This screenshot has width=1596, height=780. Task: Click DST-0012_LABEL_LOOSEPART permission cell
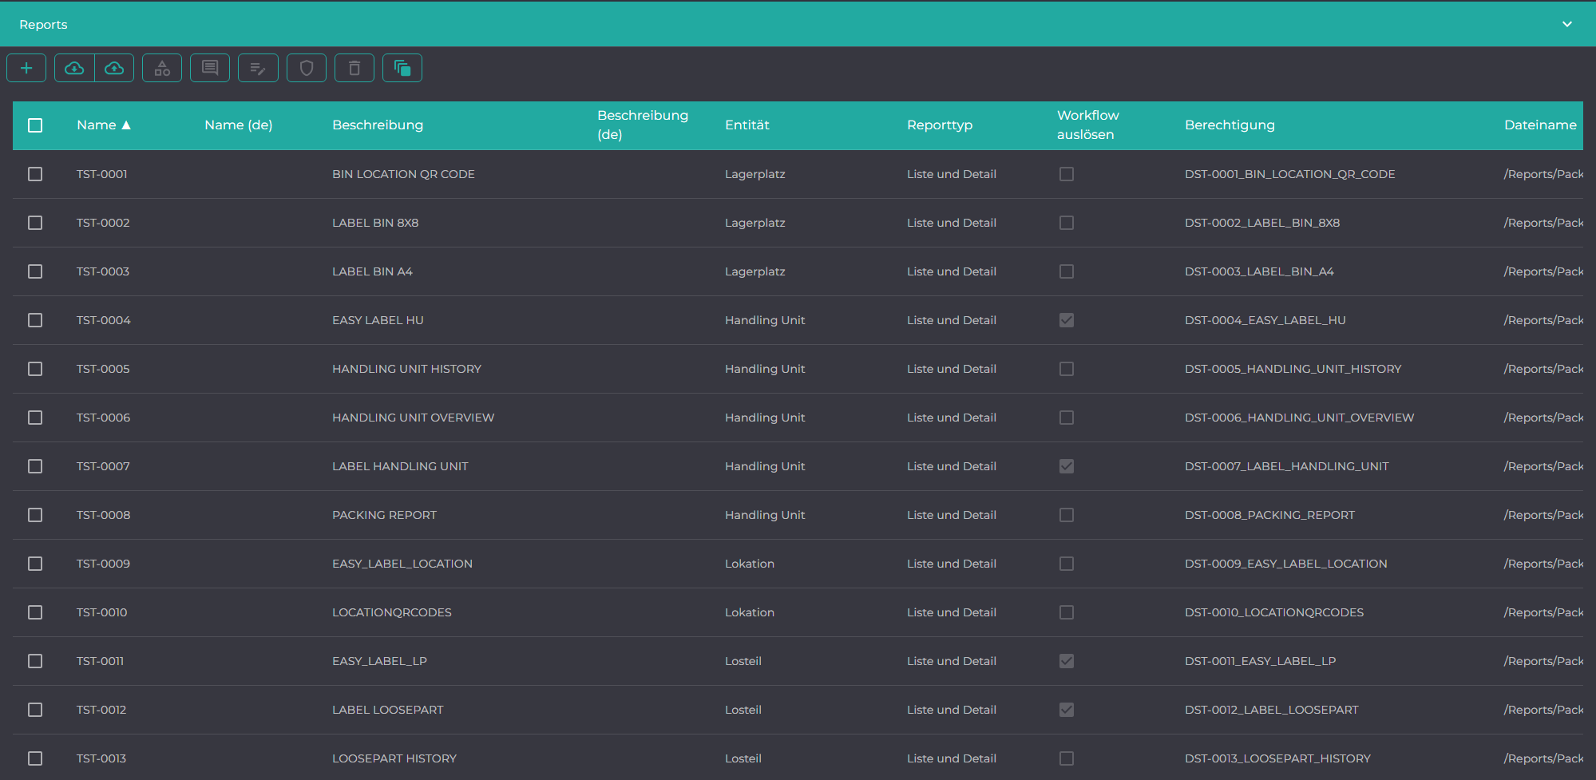click(1271, 710)
